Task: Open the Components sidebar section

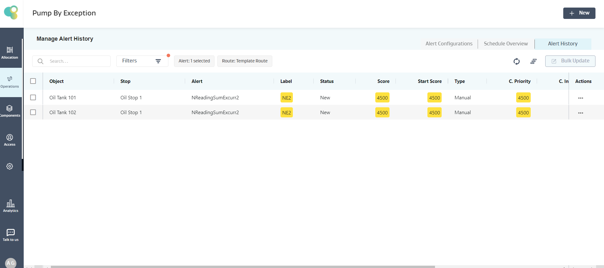Action: (10, 111)
